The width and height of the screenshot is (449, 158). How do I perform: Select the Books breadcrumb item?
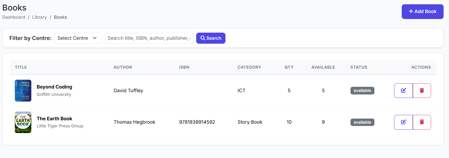[x=60, y=17]
